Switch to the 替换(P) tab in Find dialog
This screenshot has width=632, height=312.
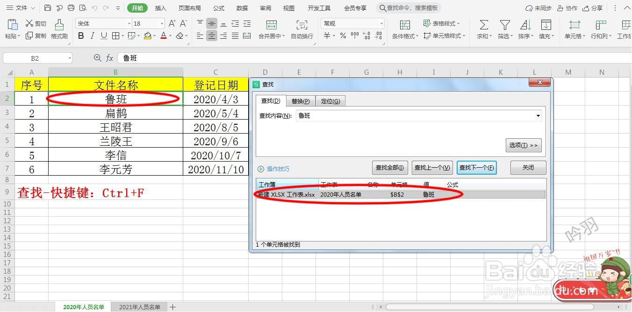click(x=301, y=101)
